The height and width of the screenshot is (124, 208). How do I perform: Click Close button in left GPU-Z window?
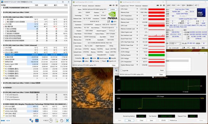[x=113, y=65]
